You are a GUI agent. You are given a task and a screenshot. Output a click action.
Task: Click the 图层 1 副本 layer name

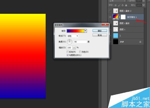(124, 23)
